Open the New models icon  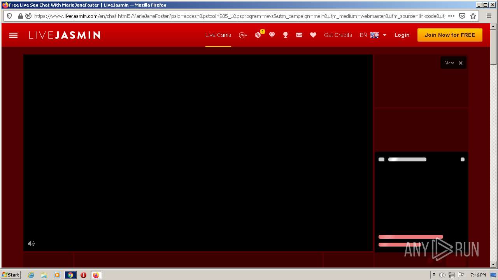pos(243,35)
